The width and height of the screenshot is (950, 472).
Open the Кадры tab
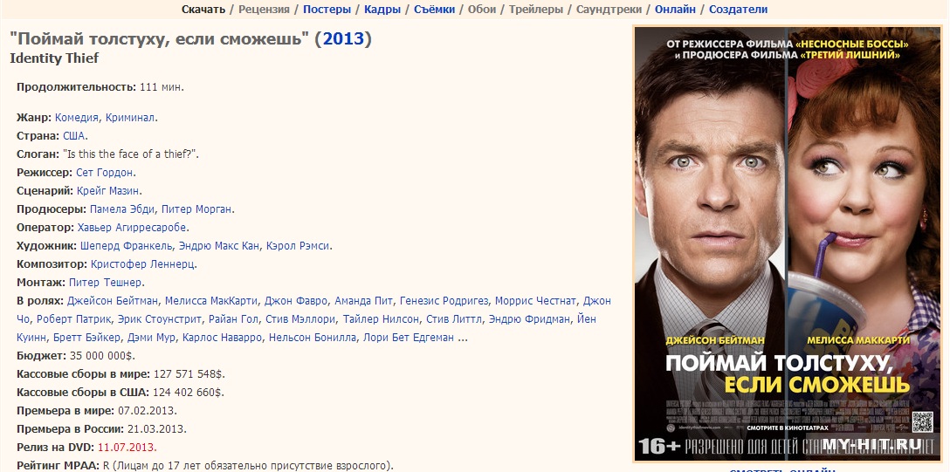pos(382,9)
